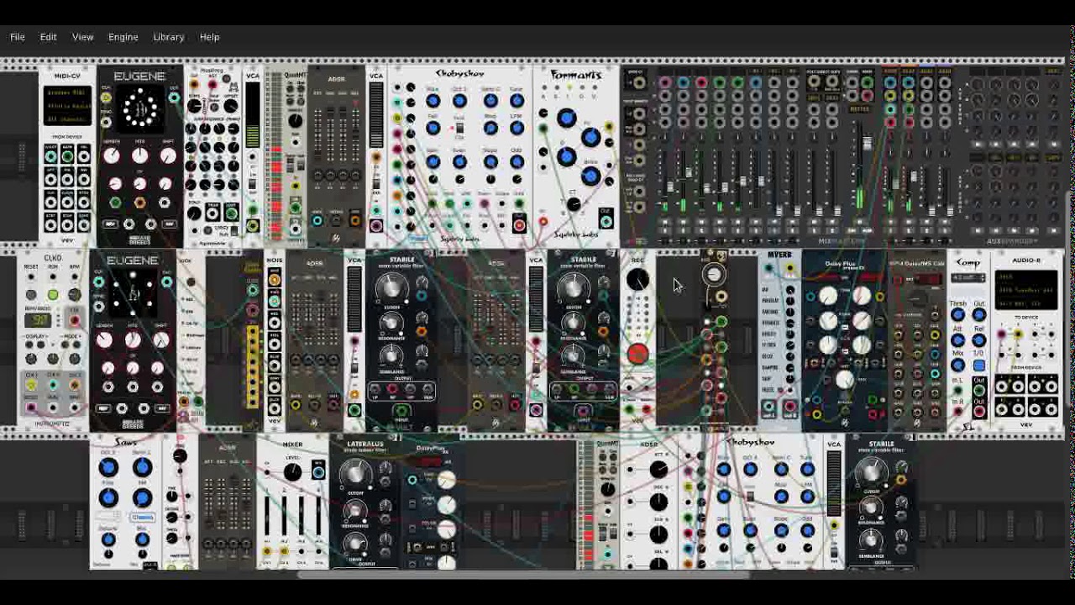Click the Level knob on bottom Mixer module
This screenshot has width=1075, height=605.
pos(292,472)
